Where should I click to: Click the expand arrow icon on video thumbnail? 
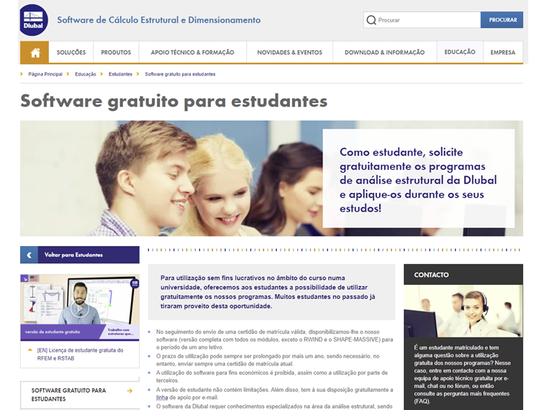[24, 278]
